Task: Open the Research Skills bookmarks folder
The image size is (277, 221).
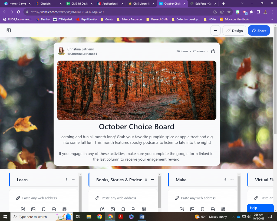Action: coord(157,19)
